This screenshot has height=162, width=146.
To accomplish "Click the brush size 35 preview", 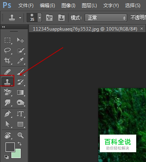I will (x=32, y=18).
